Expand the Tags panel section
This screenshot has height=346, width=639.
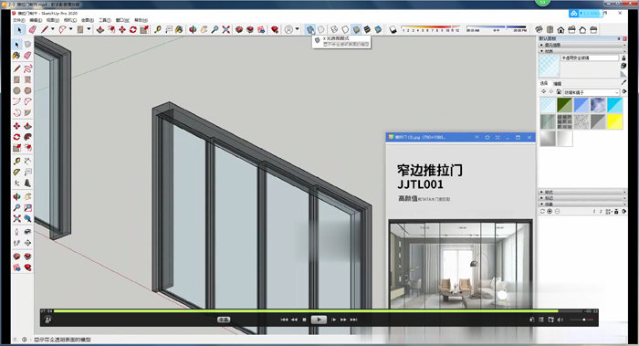click(582, 198)
